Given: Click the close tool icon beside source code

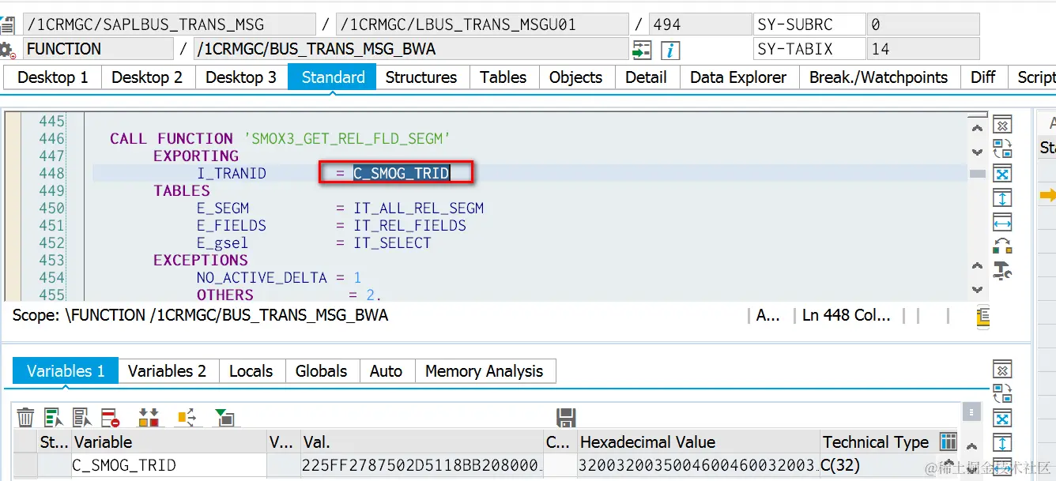Looking at the screenshot, I should pos(1002,125).
